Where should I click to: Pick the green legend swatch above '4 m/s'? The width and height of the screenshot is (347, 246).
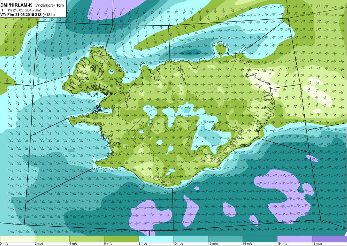(x=87, y=239)
